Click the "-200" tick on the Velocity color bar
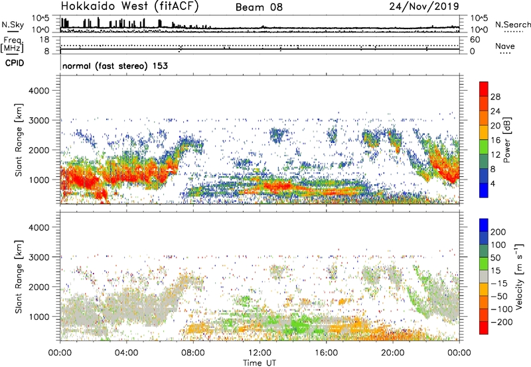 pyautogui.click(x=502, y=322)
